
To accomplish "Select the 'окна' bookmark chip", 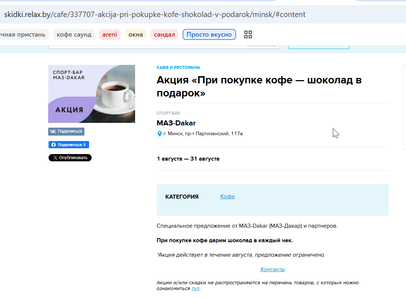I will coord(136,34).
